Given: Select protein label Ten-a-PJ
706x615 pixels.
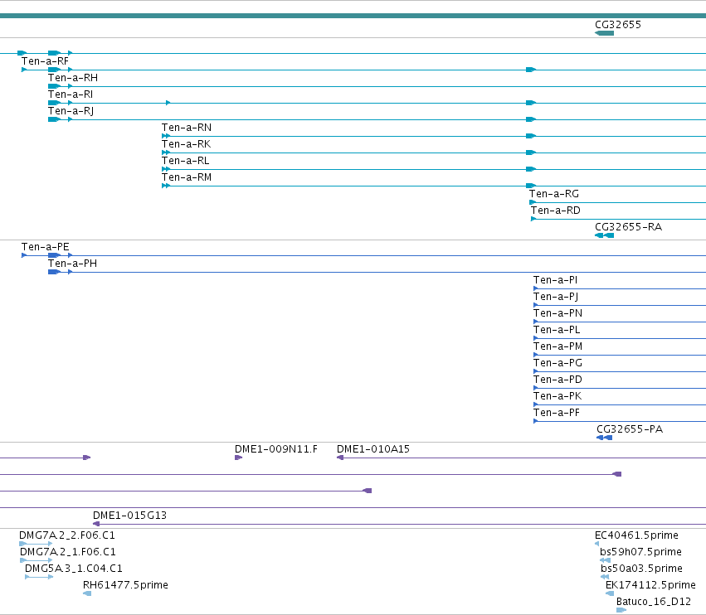Looking at the screenshot, I should [x=556, y=298].
